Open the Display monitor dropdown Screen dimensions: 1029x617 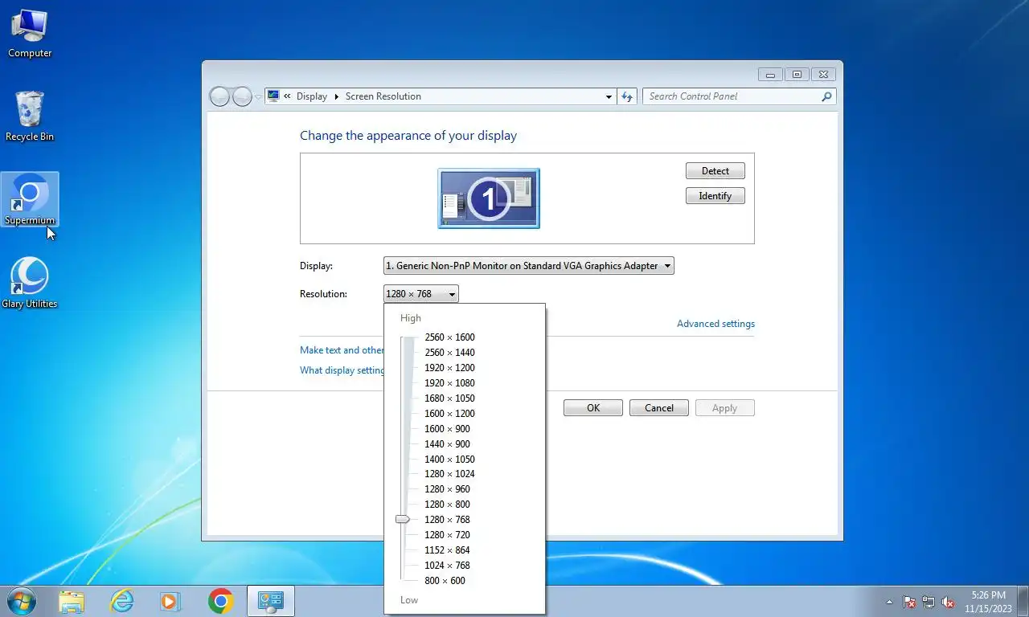coord(529,266)
